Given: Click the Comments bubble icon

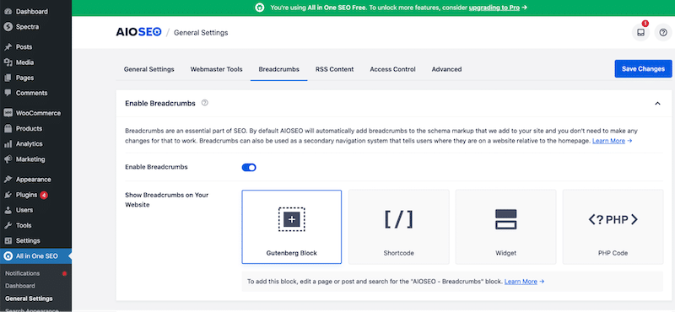Looking at the screenshot, I should (8, 93).
